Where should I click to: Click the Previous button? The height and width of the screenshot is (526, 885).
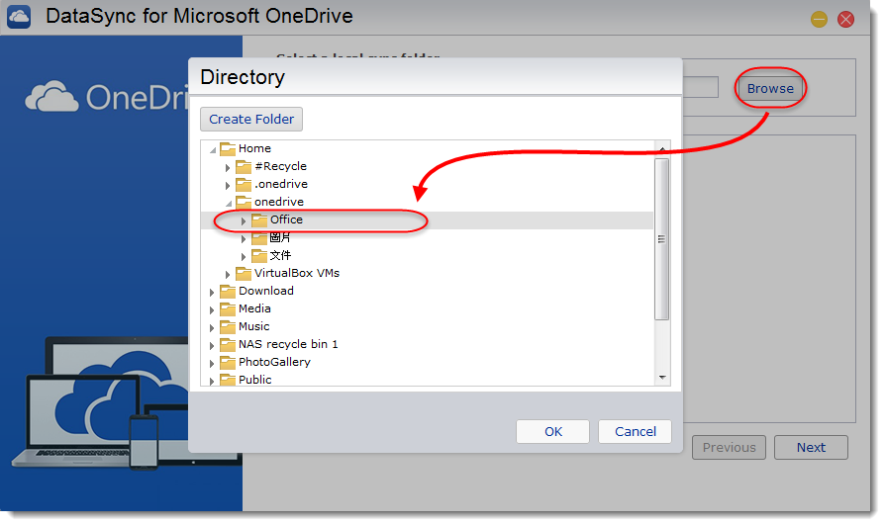729,447
